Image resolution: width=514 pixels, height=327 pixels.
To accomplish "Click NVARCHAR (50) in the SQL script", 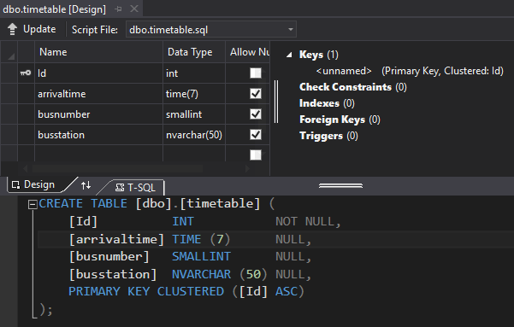I will point(219,274).
